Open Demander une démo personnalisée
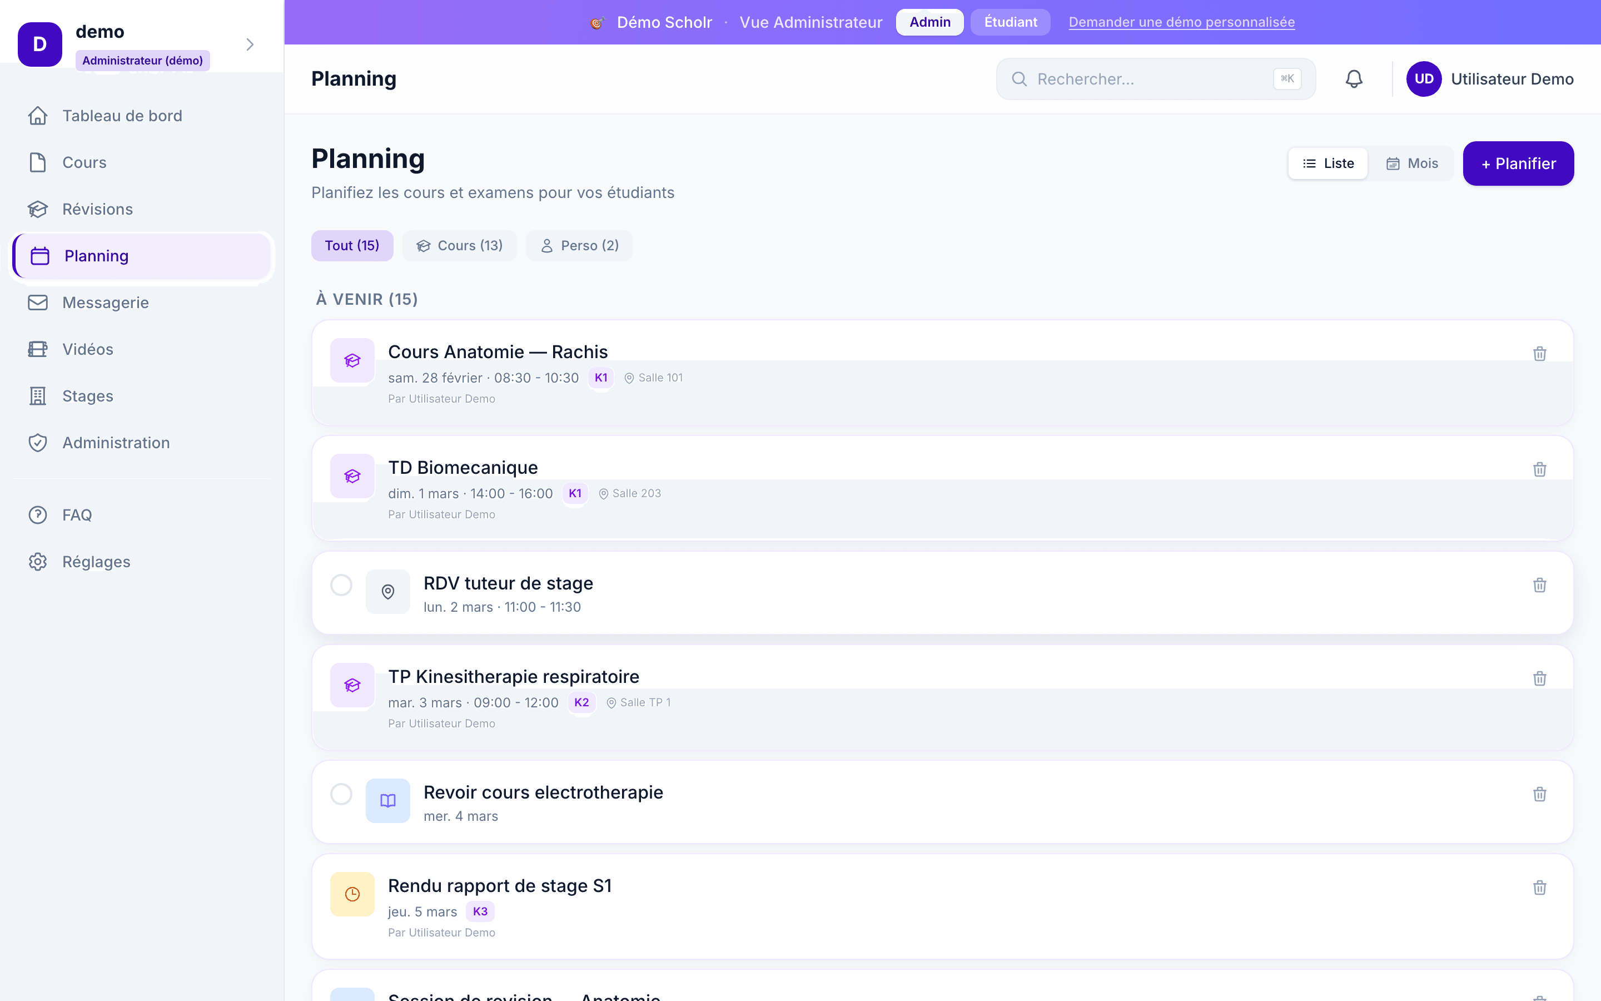Screen dimensions: 1601x1001 point(1181,22)
